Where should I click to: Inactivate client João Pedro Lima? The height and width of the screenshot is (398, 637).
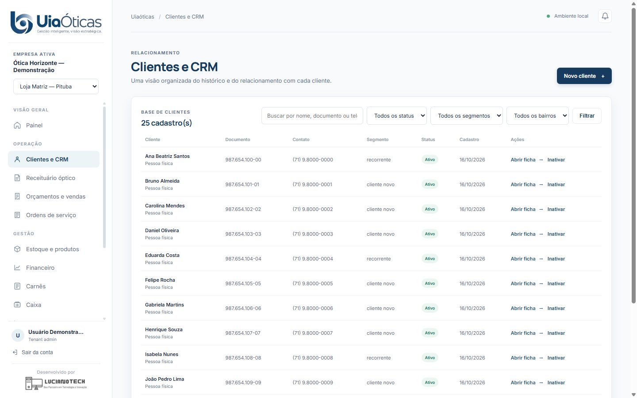coord(556,383)
